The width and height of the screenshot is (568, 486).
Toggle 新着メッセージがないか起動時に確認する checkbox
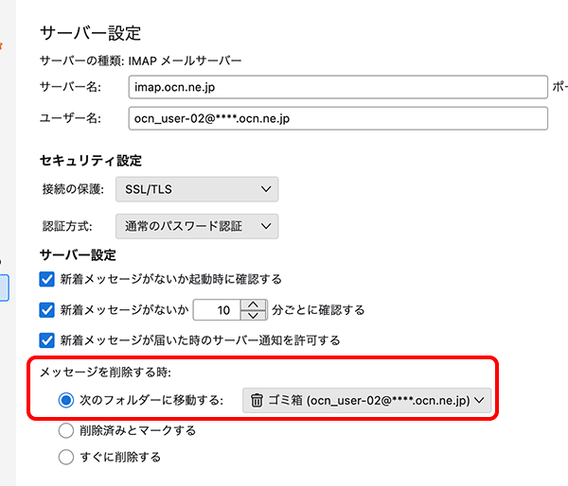tap(47, 279)
